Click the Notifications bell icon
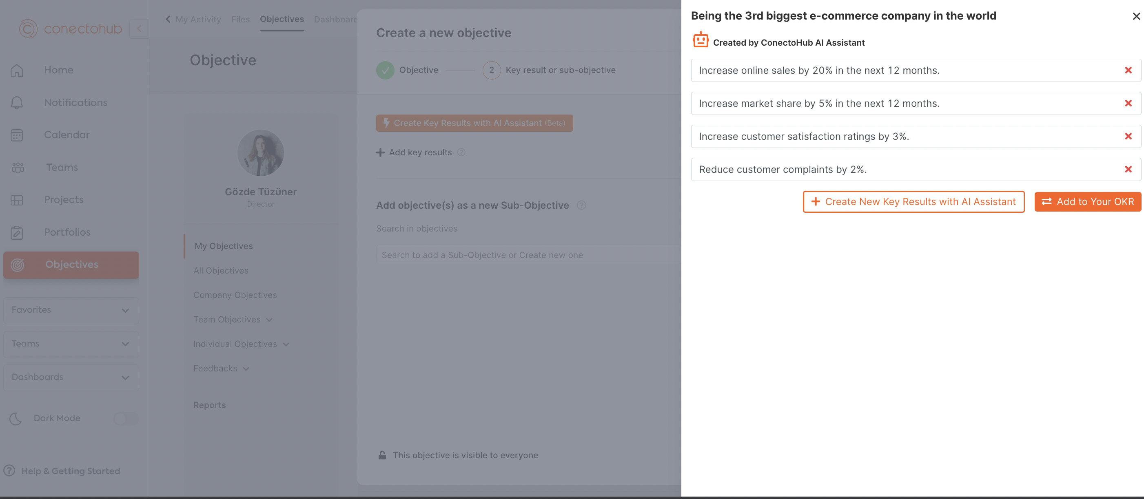The image size is (1144, 499). coord(17,103)
